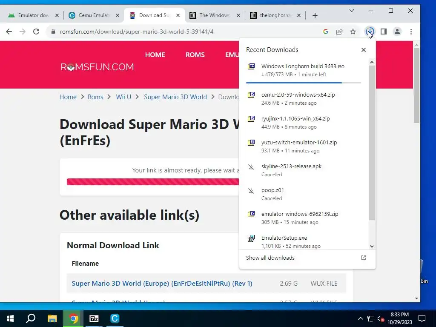Click the Roms breadcrumb link

[x=95, y=97]
